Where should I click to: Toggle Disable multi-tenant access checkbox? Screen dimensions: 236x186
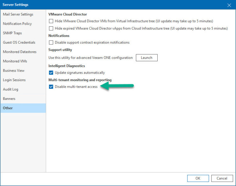[51, 87]
